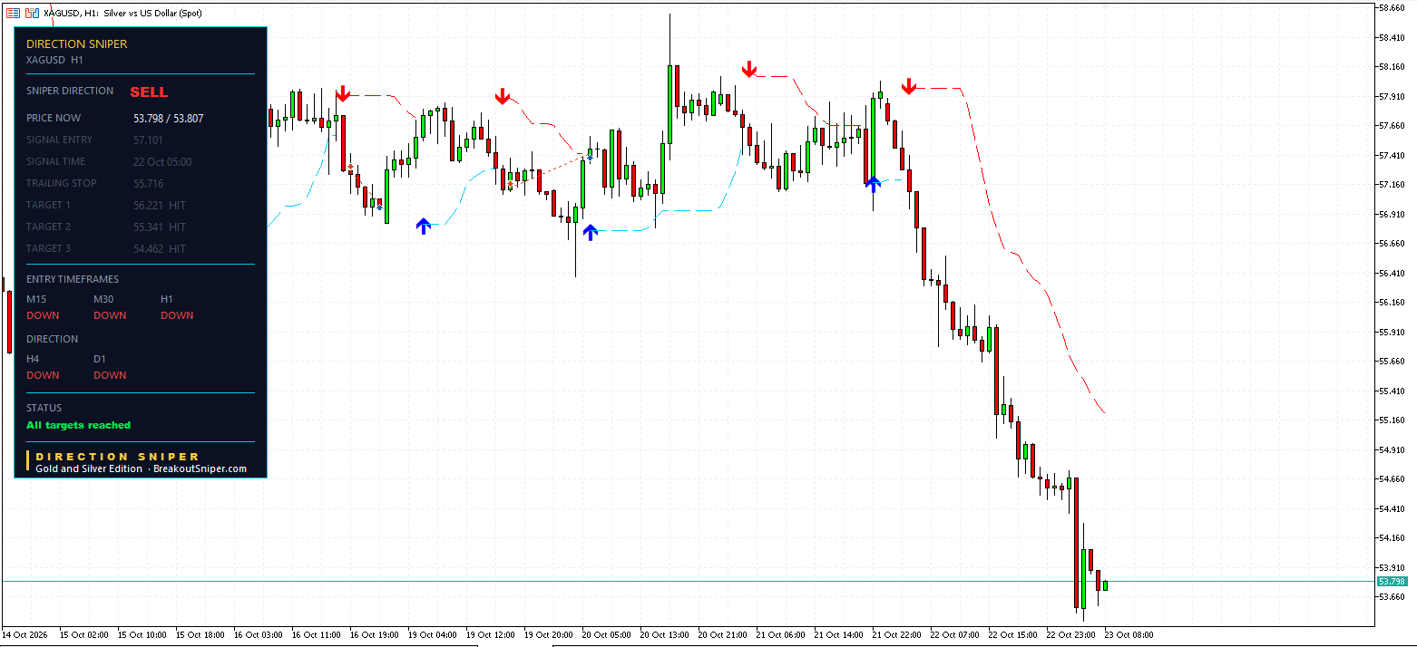Click the DOWN status under D1
1417x647 pixels.
110,375
